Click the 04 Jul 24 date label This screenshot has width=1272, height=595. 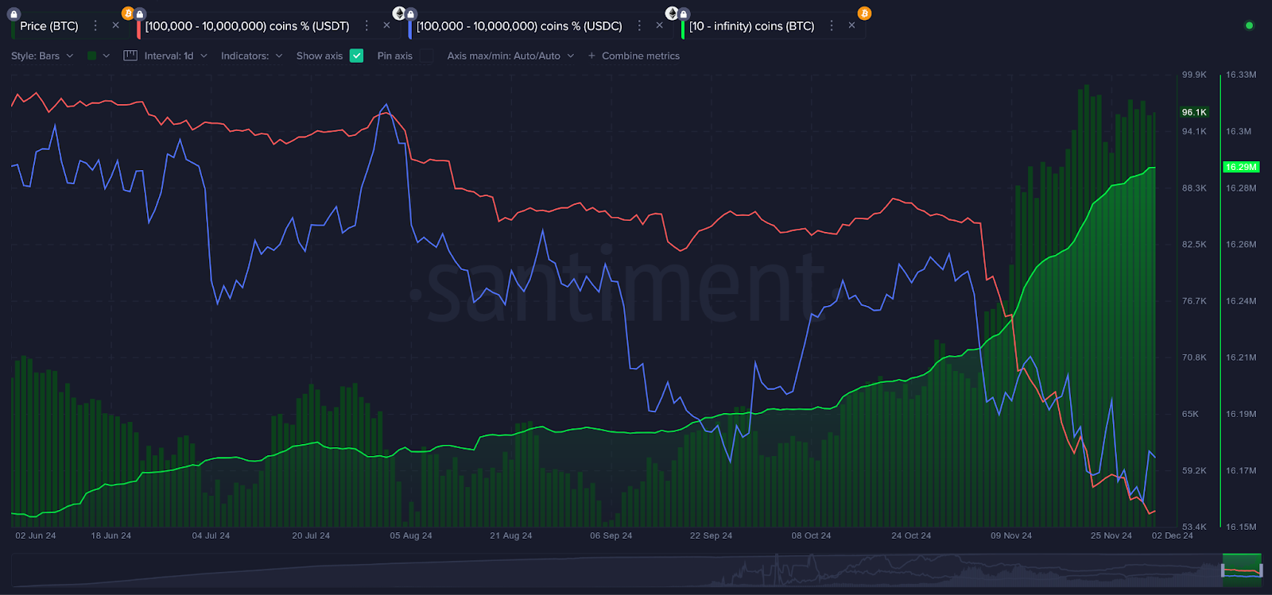coord(211,535)
